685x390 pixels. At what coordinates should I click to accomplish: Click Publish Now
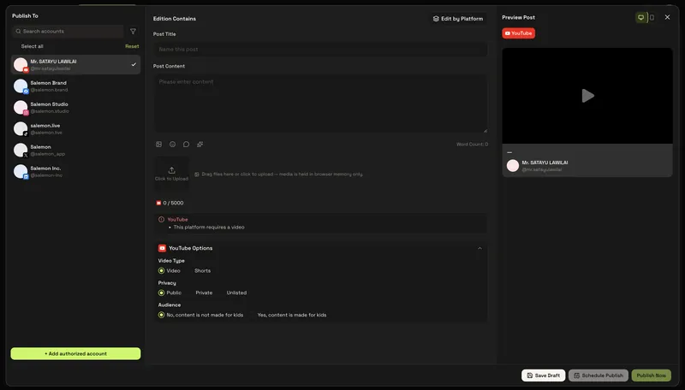pyautogui.click(x=652, y=375)
